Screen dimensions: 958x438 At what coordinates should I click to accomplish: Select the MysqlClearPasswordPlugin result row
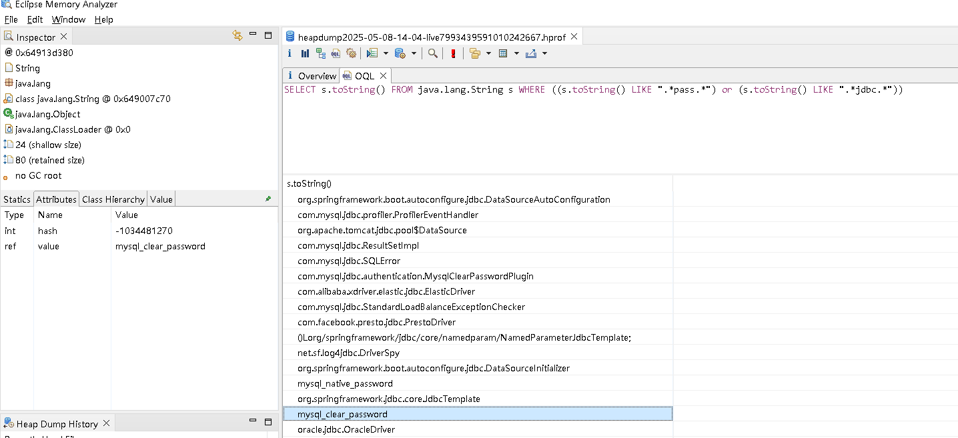tap(477, 276)
